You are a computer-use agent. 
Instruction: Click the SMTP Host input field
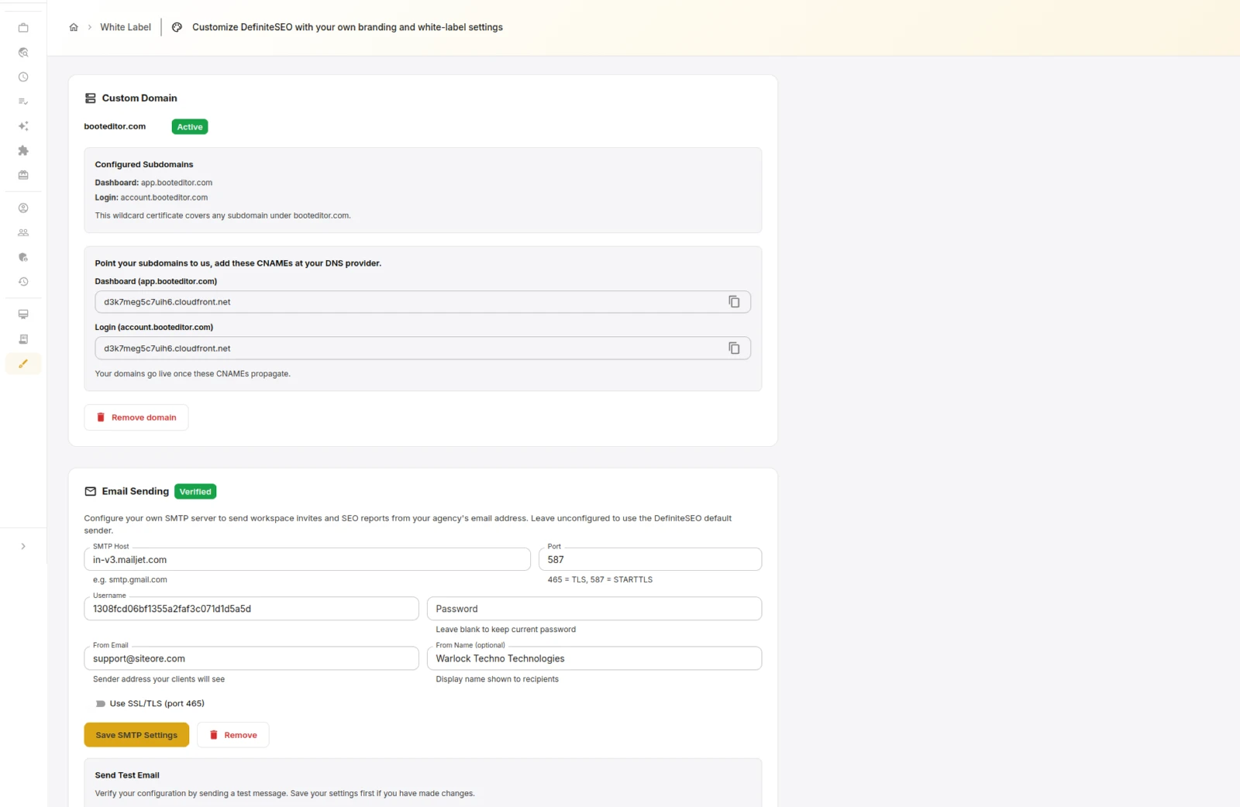click(307, 559)
